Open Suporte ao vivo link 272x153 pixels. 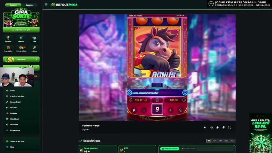click(x=17, y=142)
